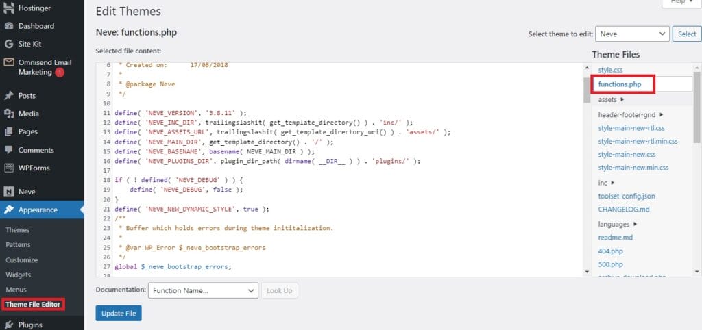
Task: Click the Theme Files list scrollbar thumb
Action: tap(697, 107)
